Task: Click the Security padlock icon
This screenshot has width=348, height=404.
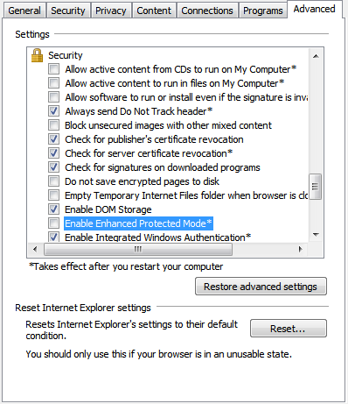Action: tap(37, 55)
